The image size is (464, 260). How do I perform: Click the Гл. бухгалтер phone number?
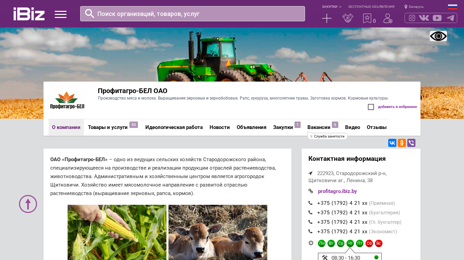click(x=342, y=222)
